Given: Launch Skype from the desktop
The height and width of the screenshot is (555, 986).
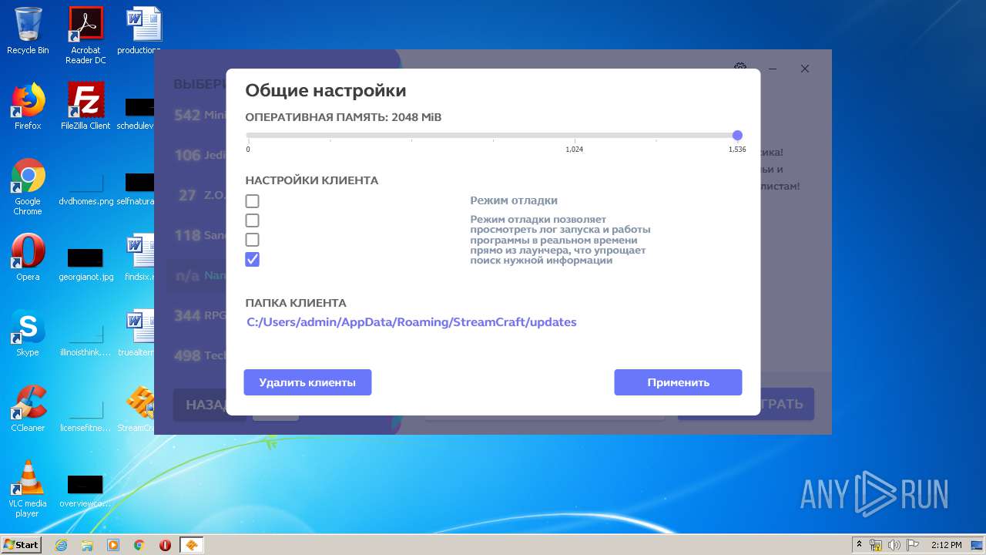Looking at the screenshot, I should pos(28,333).
